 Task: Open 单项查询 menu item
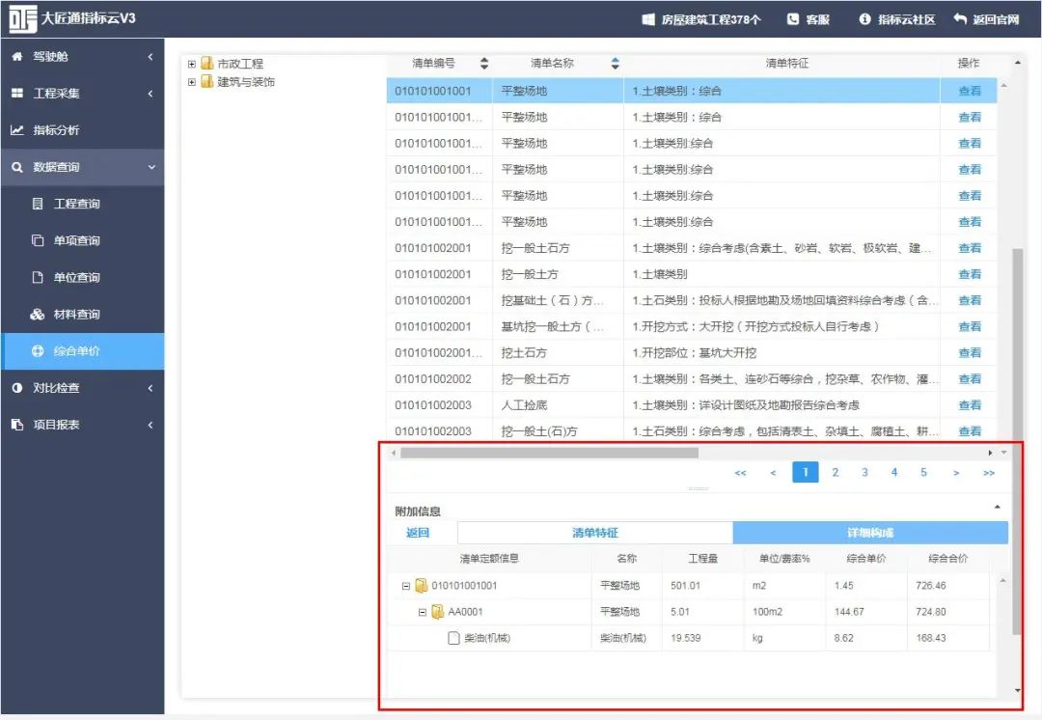click(82, 240)
